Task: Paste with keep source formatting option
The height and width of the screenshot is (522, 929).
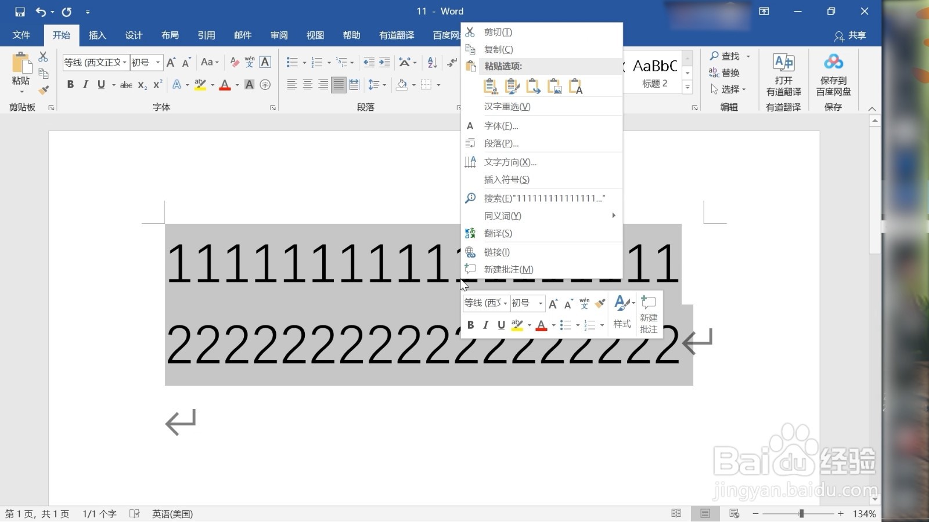Action: (x=490, y=86)
